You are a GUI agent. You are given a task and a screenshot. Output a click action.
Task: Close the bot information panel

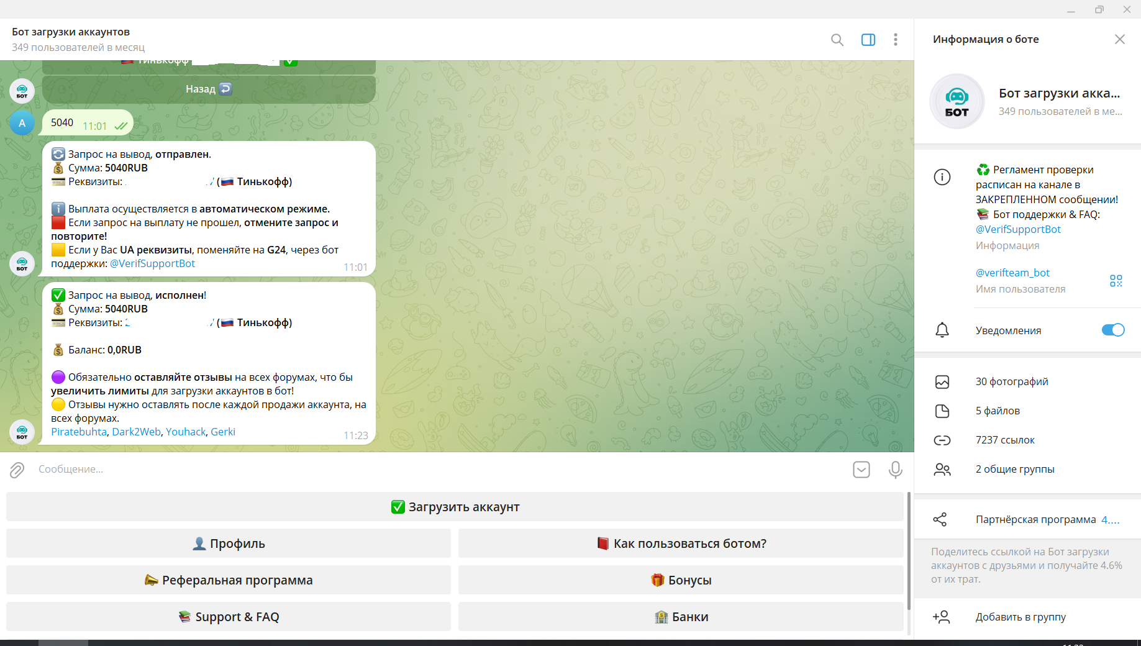1119,40
